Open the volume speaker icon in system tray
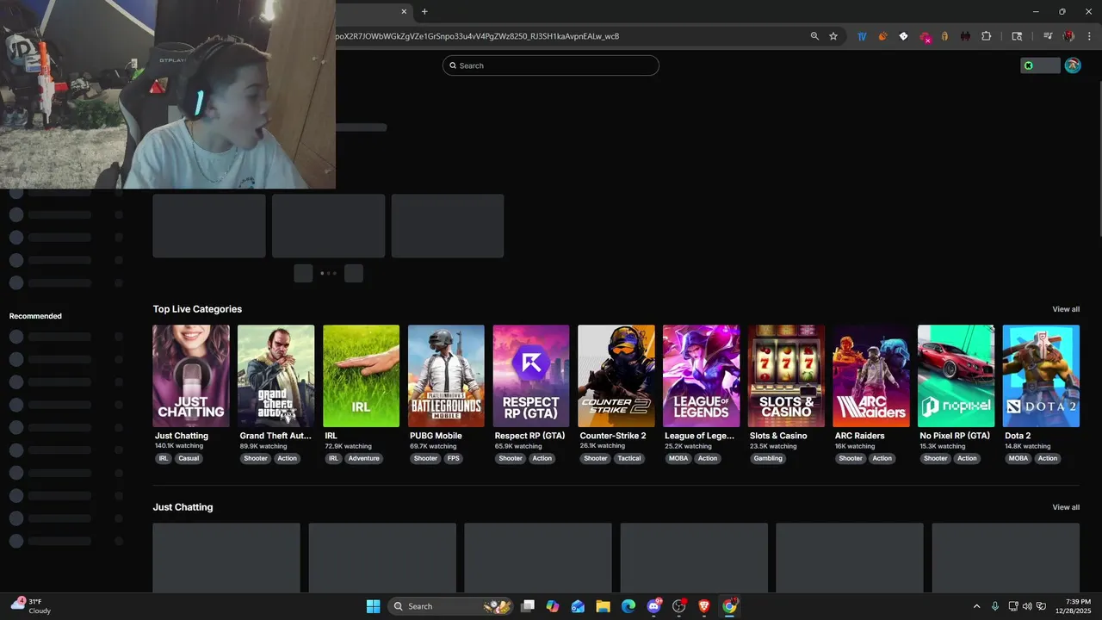 pos(1027,606)
